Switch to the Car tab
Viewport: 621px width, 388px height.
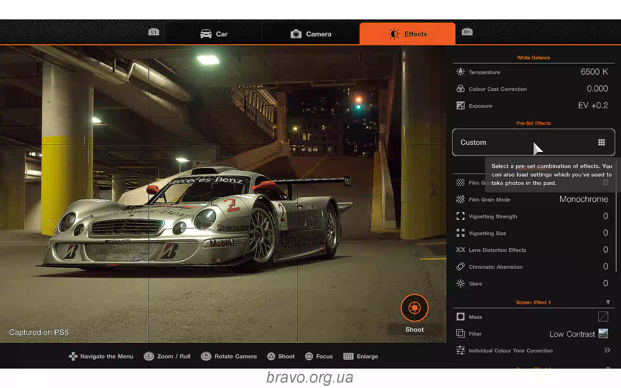coord(214,34)
